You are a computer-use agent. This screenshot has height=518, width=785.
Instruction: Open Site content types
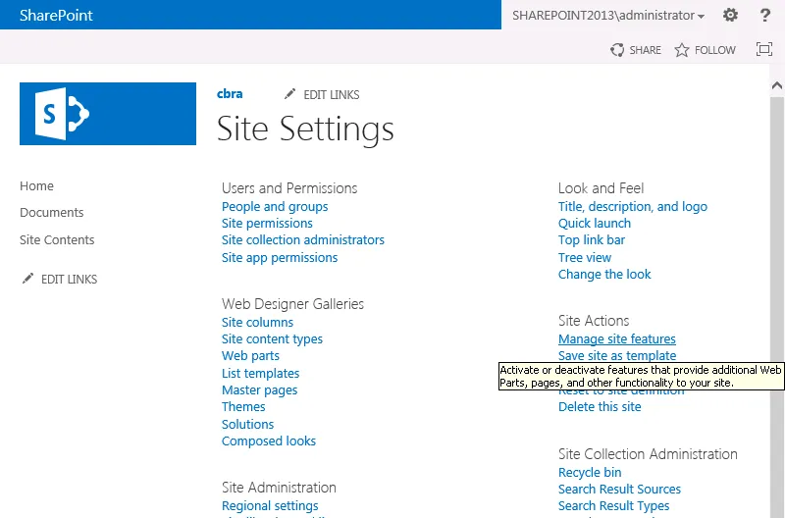pos(272,338)
